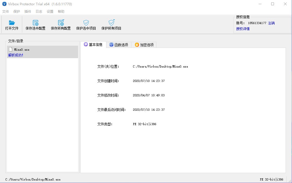
Task: Click the 解析成功 status text
Action: click(16, 55)
